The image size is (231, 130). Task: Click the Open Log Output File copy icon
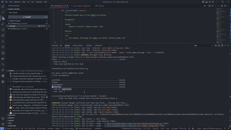coord(222,45)
